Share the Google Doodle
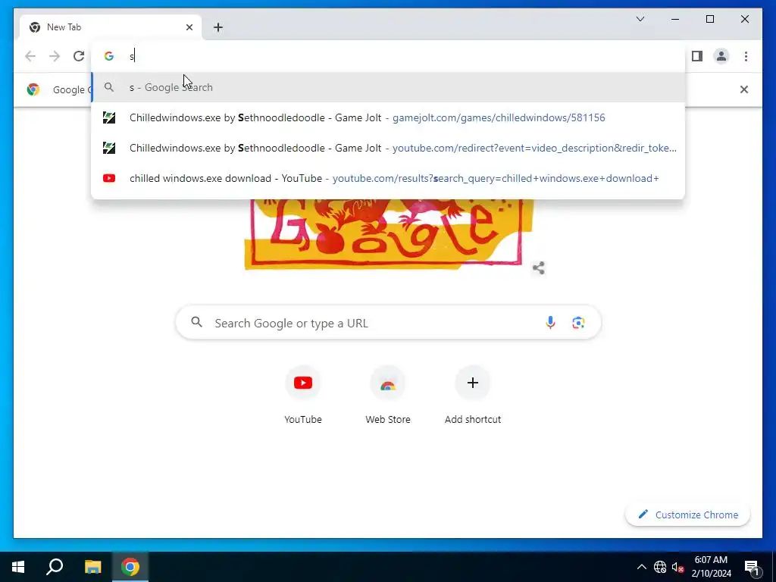 coord(539,268)
